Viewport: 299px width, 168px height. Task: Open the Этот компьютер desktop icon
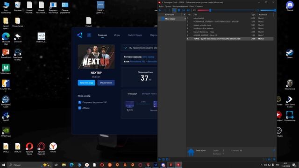6,7
